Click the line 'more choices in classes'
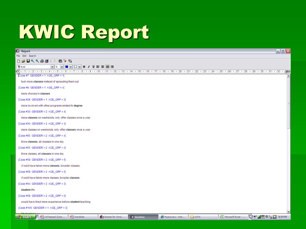 (35, 94)
